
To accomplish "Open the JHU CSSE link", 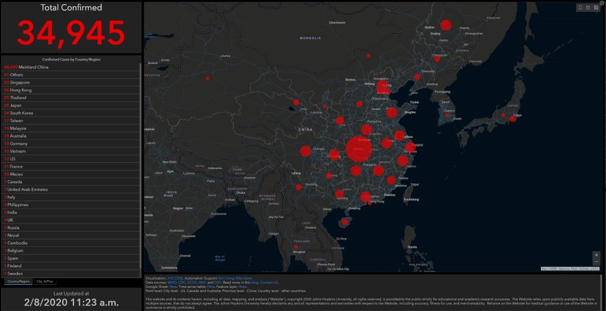I will [175, 278].
